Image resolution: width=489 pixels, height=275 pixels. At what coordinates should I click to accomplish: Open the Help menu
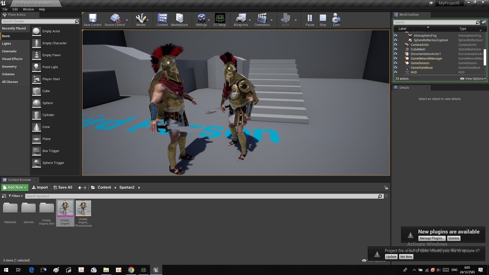[x=42, y=9]
